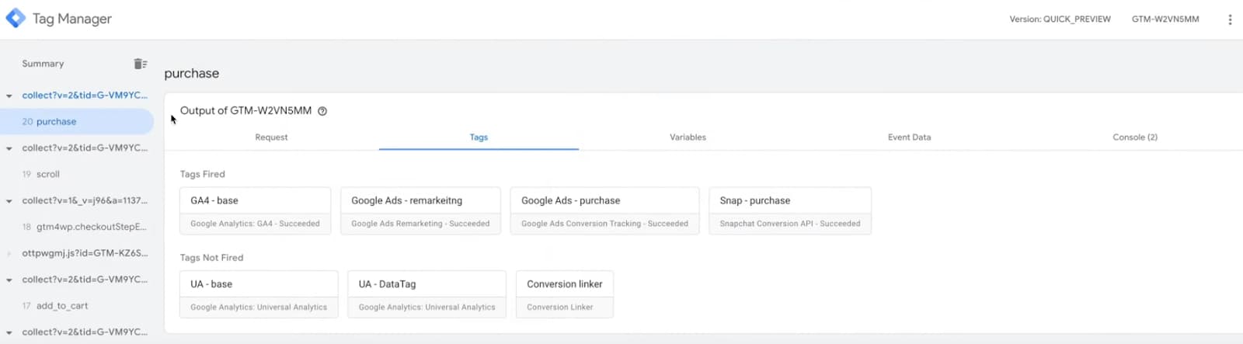Expand the ottpwgmj.js?id=GTM-KZ6S group
The image size is (1243, 344).
pyautogui.click(x=9, y=254)
